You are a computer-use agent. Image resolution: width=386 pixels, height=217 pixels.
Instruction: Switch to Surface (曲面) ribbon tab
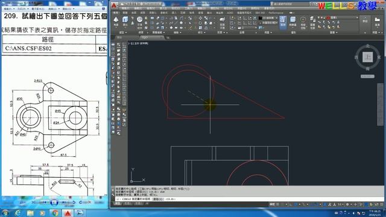click(x=134, y=13)
